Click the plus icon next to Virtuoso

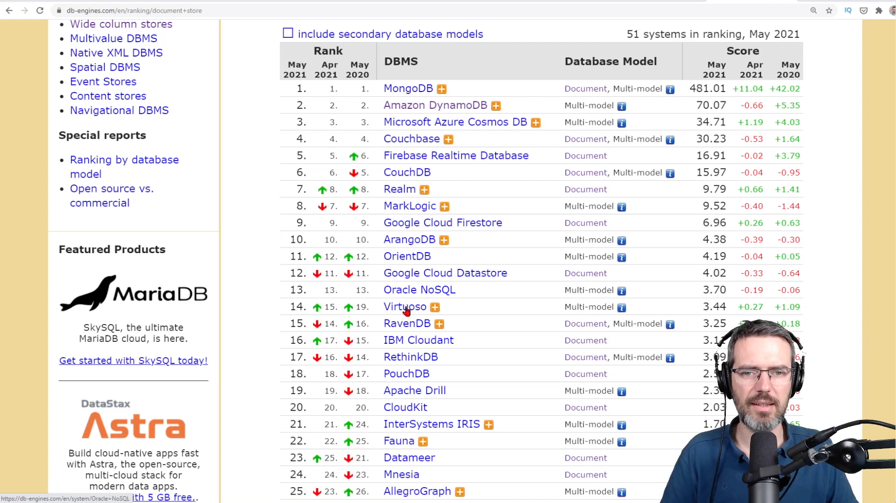coord(435,307)
